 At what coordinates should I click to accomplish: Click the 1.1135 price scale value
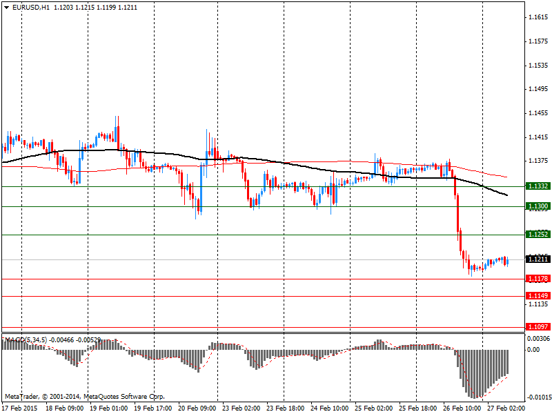click(x=538, y=304)
